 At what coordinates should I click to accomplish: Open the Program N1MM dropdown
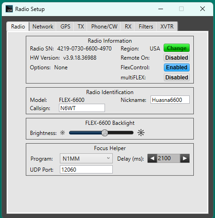[86, 158]
